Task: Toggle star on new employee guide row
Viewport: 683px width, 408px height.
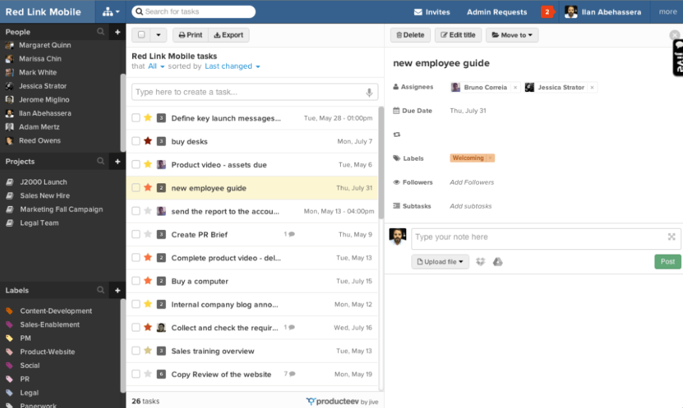Action: click(x=148, y=187)
